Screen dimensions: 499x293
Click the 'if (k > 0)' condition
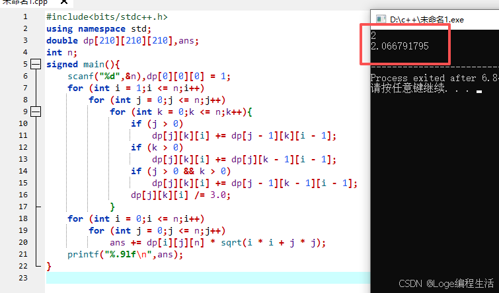tap(157, 147)
